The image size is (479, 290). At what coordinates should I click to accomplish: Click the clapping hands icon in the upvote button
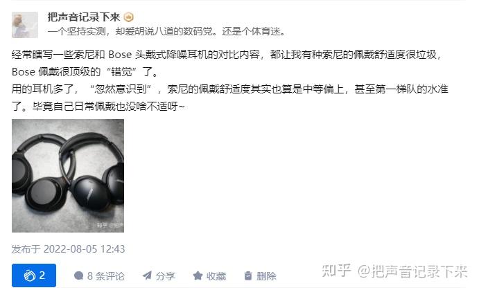29,275
